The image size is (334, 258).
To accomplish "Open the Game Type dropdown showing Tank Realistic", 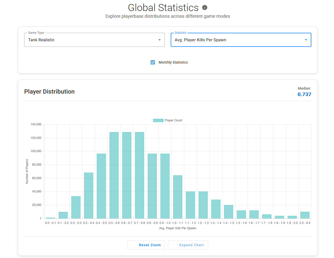I will 94,40.
